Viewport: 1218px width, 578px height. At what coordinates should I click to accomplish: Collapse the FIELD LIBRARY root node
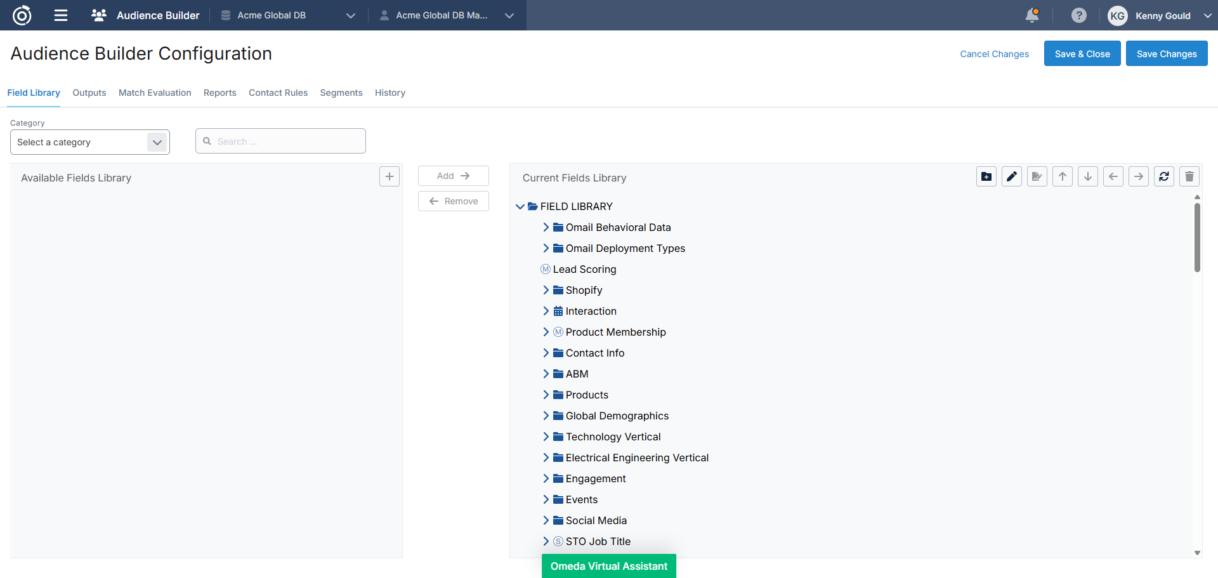[x=520, y=206]
